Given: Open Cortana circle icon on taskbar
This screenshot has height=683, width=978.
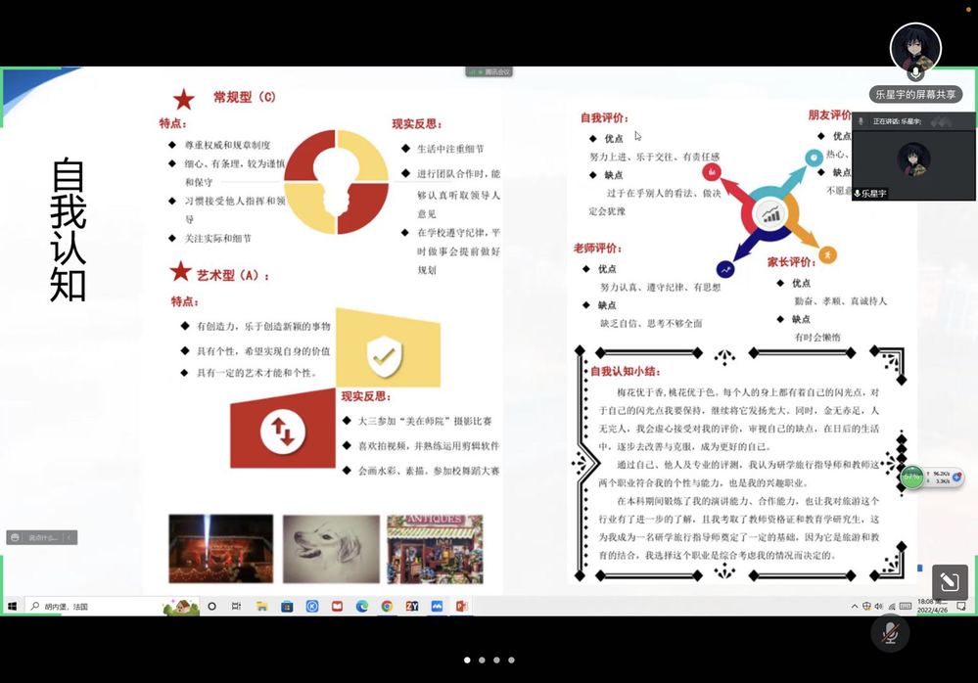Looking at the screenshot, I should [x=211, y=607].
